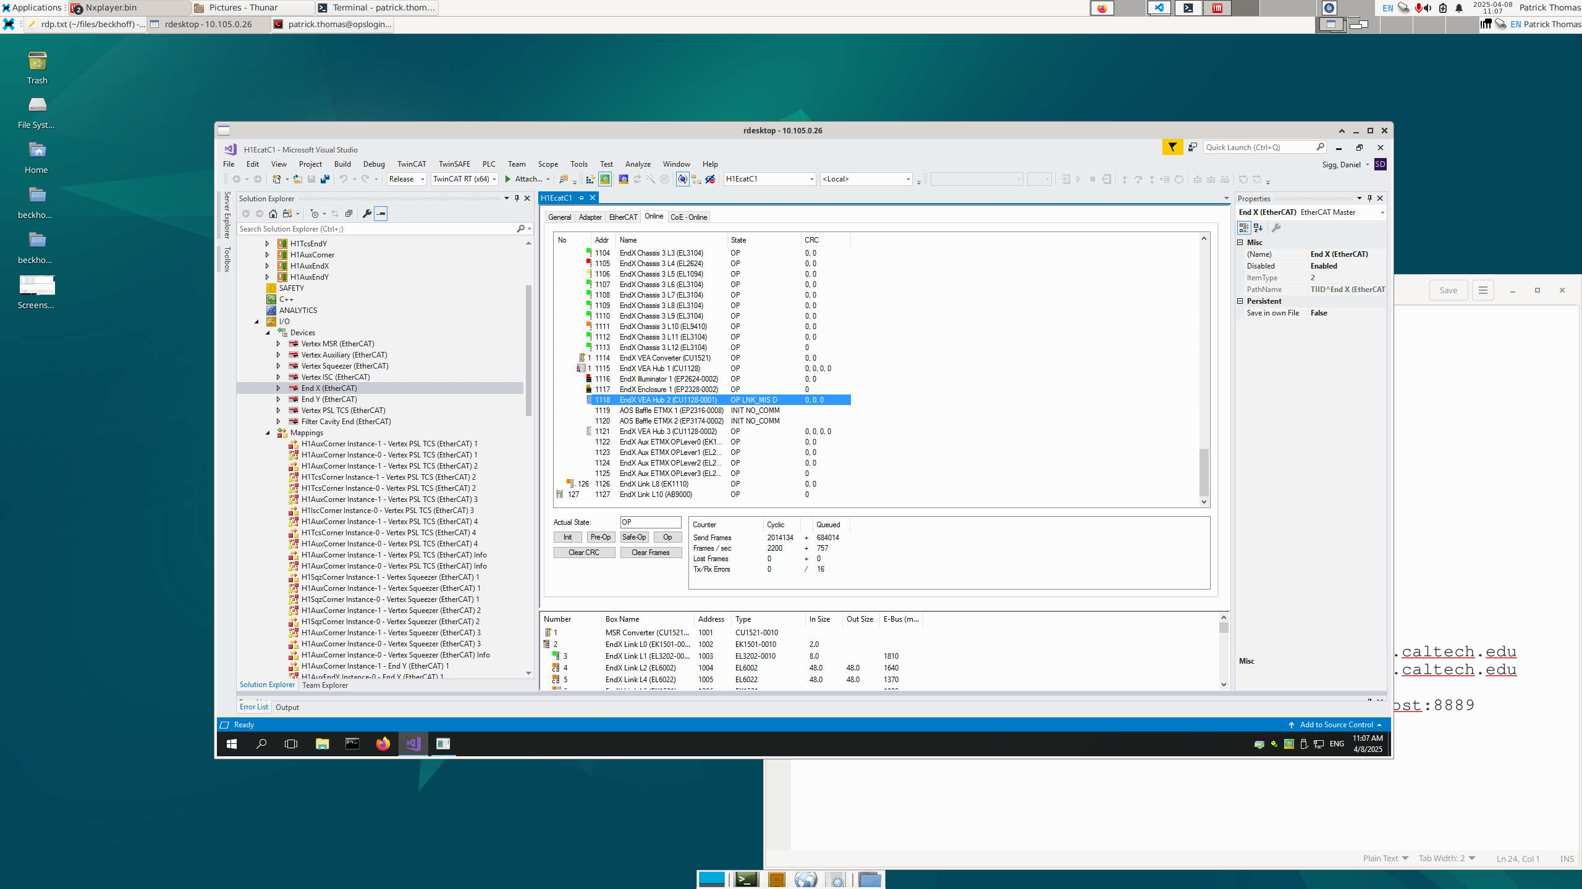Switch to the EtherCAT tab
Screen dimensions: 1582x889
click(x=623, y=217)
